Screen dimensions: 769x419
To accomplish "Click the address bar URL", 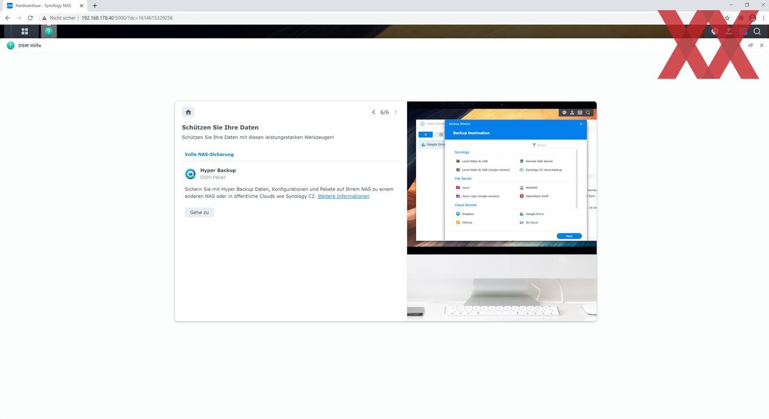I will pos(127,18).
